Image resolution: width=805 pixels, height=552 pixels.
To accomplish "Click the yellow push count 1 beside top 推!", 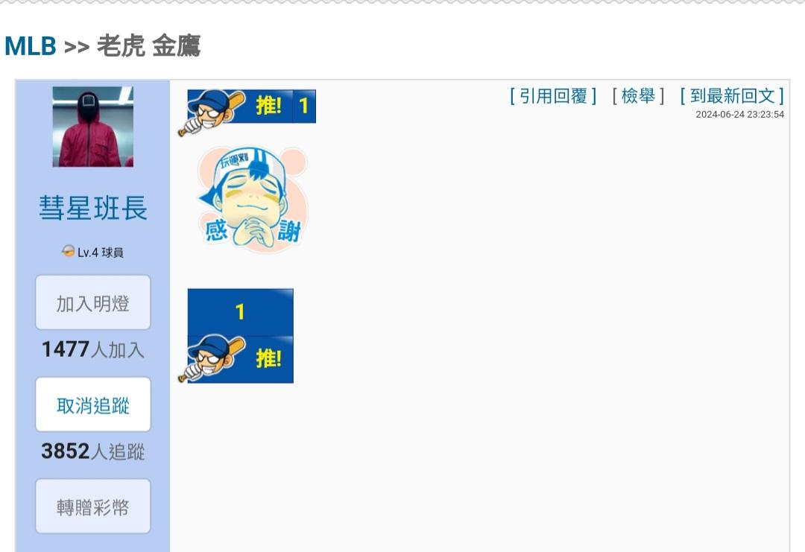I will tap(304, 107).
